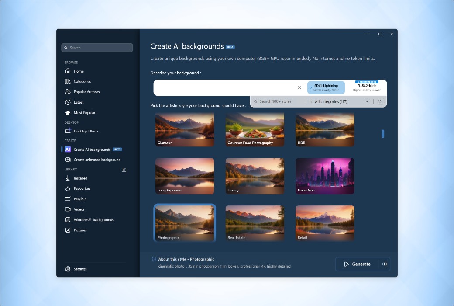Click the Categories books icon
Image resolution: width=454 pixels, height=306 pixels.
click(x=68, y=81)
